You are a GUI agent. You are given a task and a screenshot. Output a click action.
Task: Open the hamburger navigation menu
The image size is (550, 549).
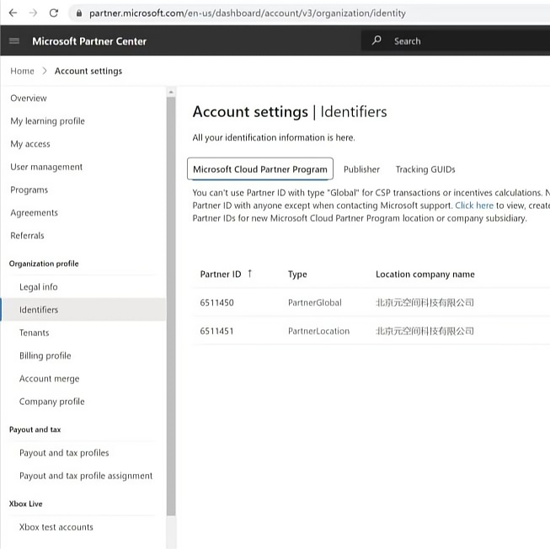click(x=14, y=41)
